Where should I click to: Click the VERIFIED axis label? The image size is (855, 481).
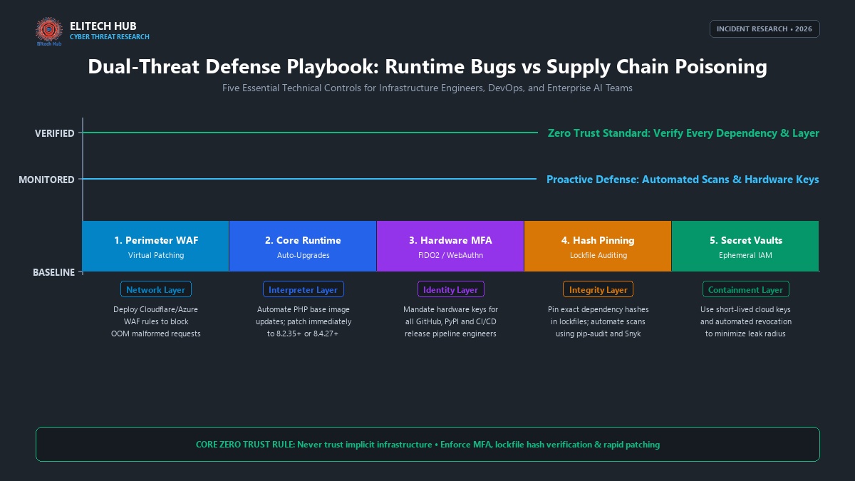[x=55, y=133]
